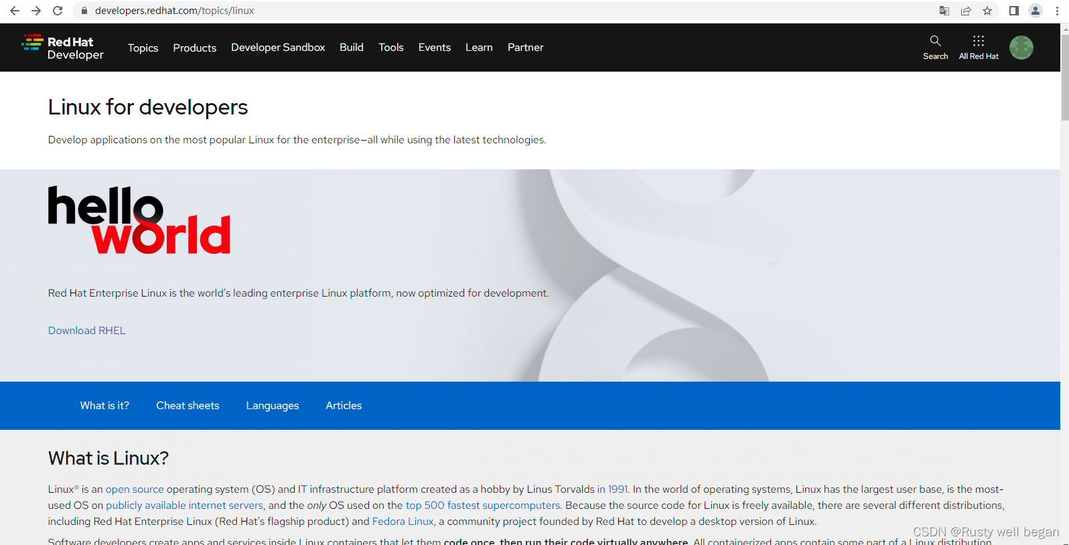The width and height of the screenshot is (1069, 545).
Task: Open the Developer Sandbox menu item
Action: 278,48
